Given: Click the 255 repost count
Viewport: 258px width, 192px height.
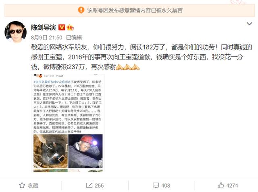Looking at the screenshot, I should [99, 186].
